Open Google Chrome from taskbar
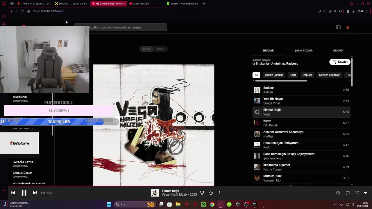 (212, 204)
